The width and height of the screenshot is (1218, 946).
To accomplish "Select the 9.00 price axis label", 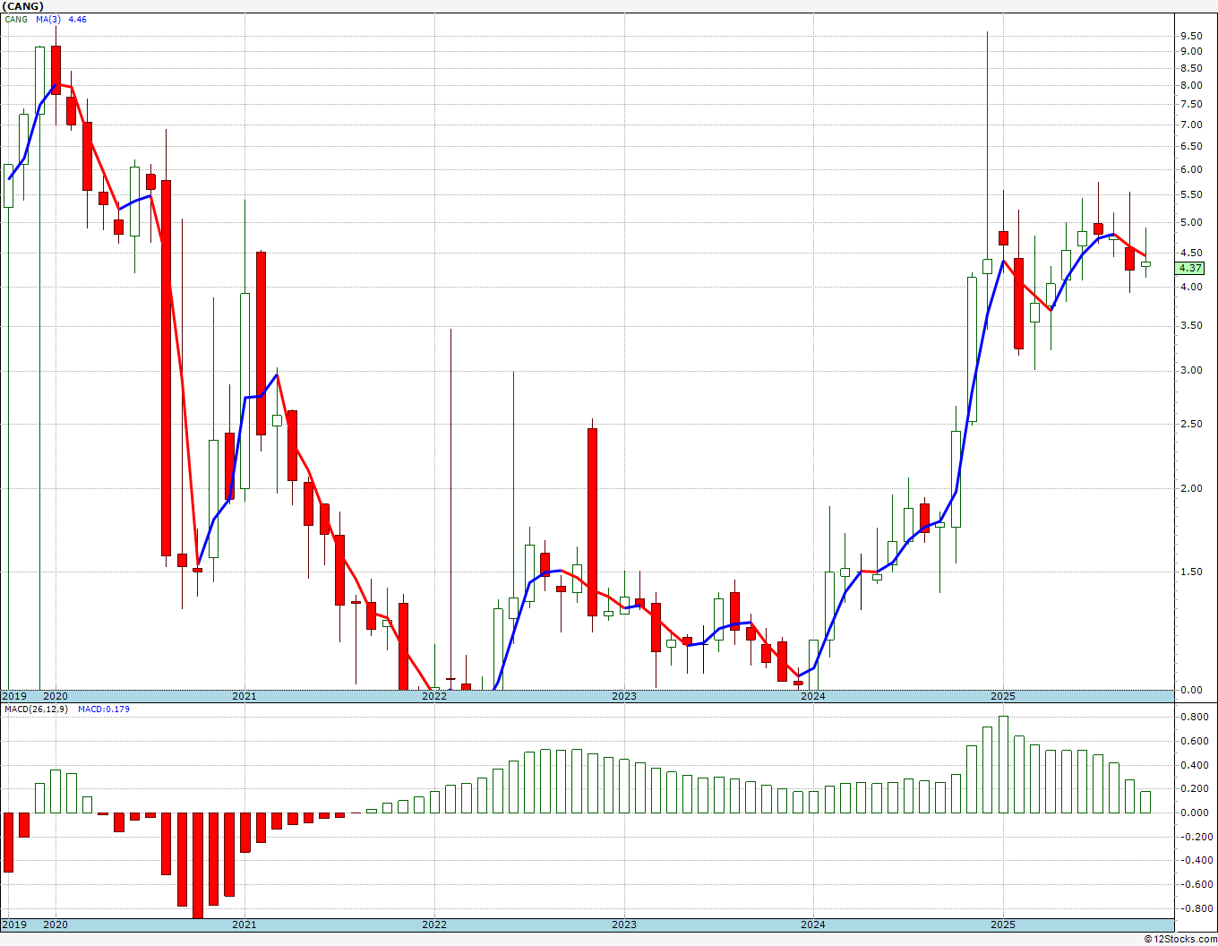I will point(1190,51).
